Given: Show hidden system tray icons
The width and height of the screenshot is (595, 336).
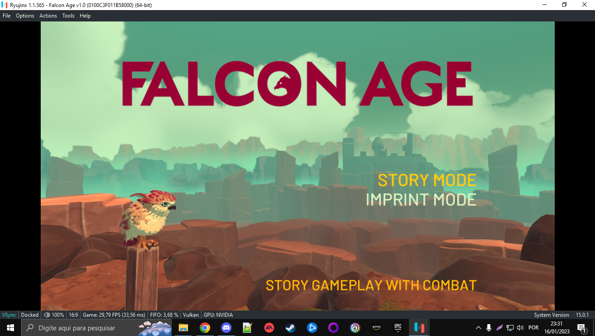Looking at the screenshot, I should [478, 328].
